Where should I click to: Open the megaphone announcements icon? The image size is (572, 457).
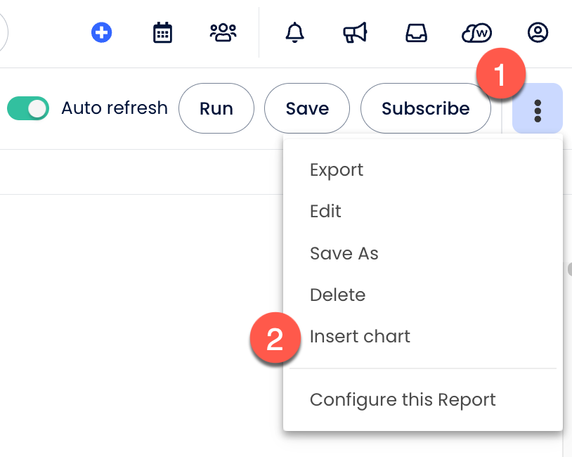[x=356, y=32]
